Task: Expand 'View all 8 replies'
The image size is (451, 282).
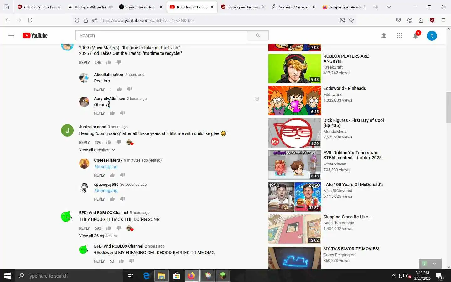Action: (x=97, y=150)
